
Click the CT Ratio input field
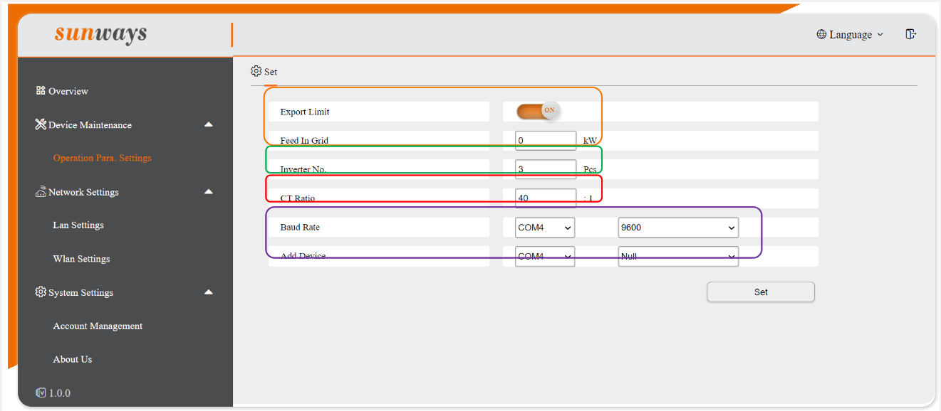coord(546,198)
